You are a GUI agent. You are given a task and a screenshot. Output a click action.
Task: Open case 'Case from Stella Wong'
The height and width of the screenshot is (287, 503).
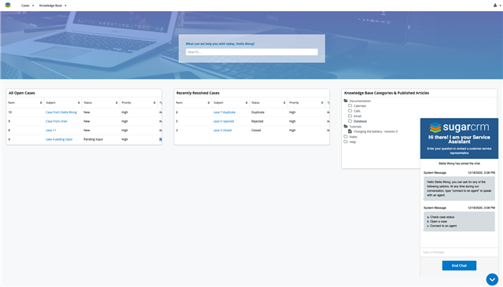point(61,112)
